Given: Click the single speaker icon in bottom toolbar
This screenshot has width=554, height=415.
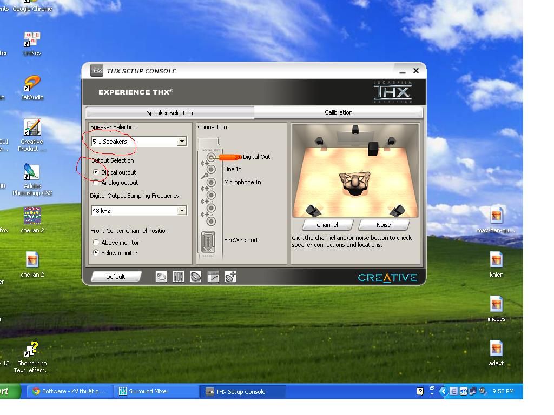Looking at the screenshot, I should (196, 277).
